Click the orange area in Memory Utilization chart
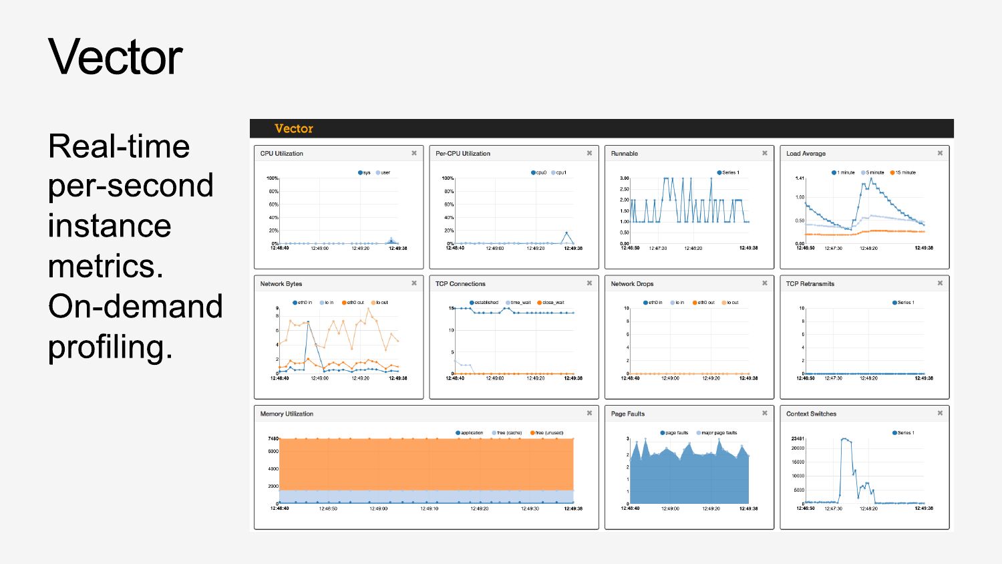The height and width of the screenshot is (564, 1002). [426, 464]
